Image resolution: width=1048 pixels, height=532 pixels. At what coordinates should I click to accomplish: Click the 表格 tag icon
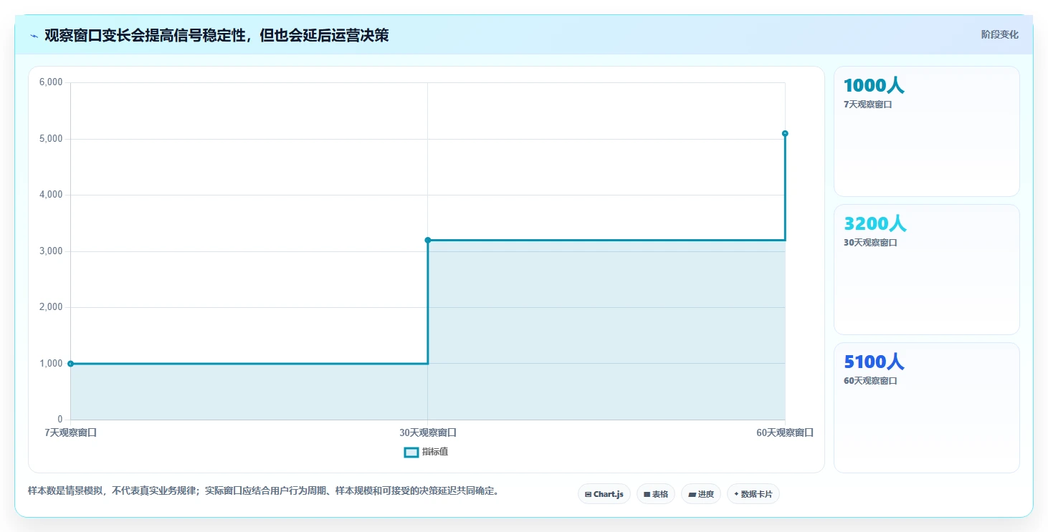coord(647,494)
